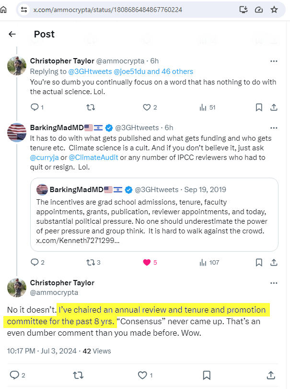Image resolution: width=290 pixels, height=389 pixels.
Task: Open more options on BarkingMadMD's tweet
Action: pos(274,128)
